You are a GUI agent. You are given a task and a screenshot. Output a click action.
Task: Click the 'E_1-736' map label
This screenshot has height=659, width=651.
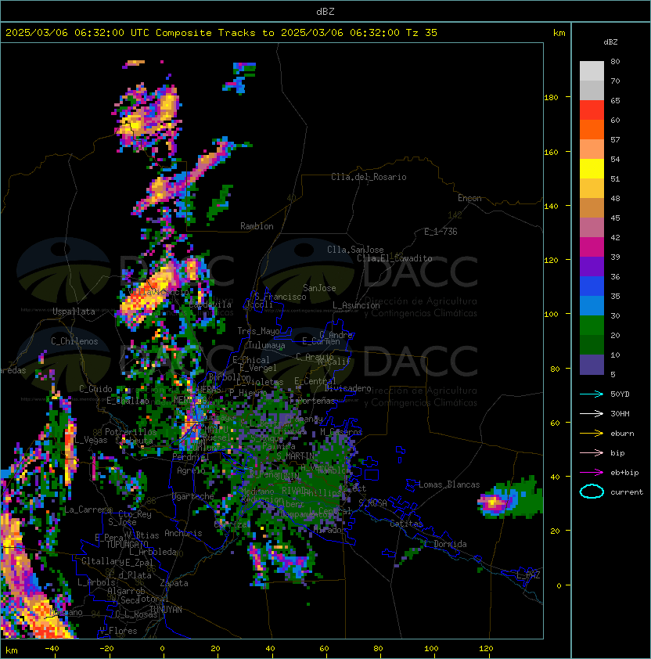(441, 232)
